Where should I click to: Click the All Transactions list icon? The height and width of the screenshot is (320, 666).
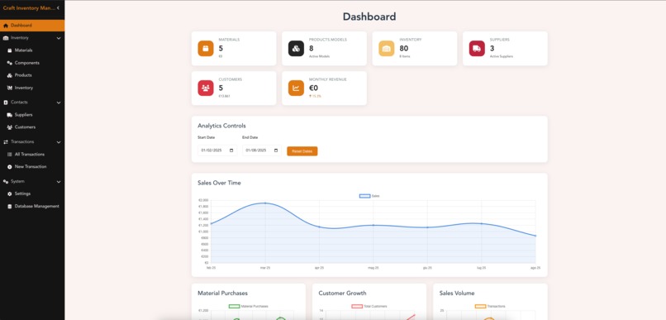tap(10, 155)
